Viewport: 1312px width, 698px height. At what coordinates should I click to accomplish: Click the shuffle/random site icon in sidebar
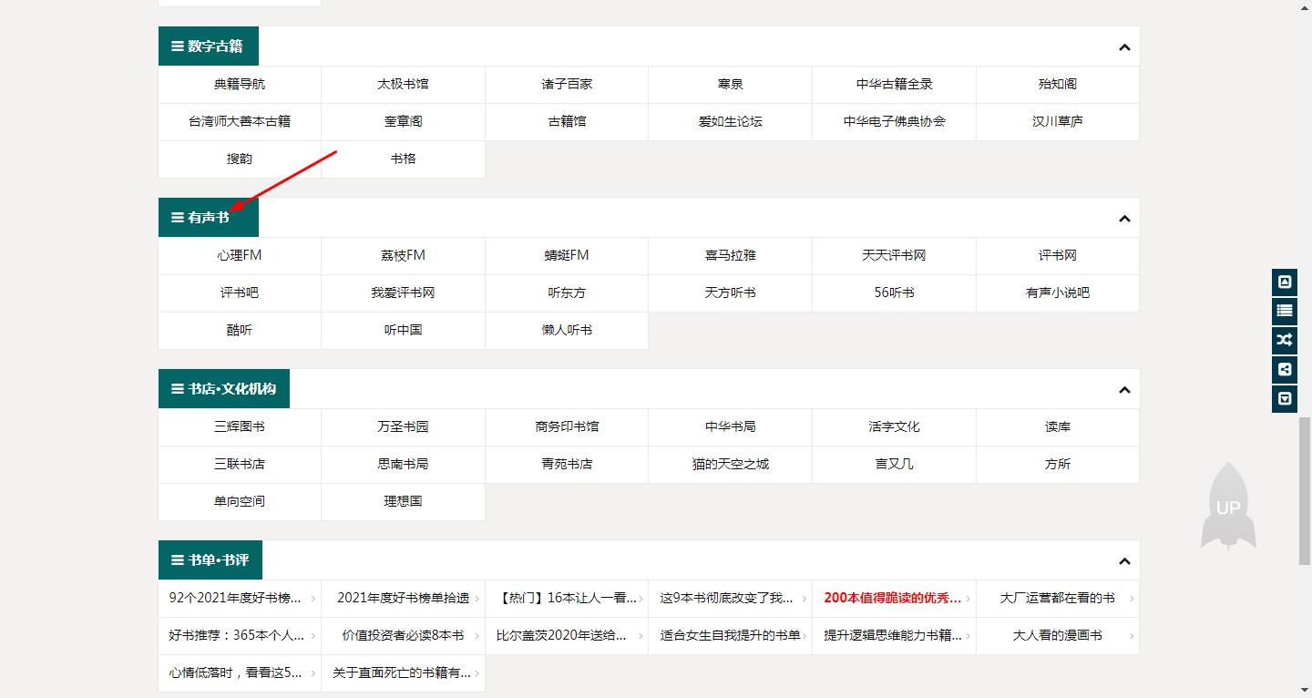point(1284,340)
